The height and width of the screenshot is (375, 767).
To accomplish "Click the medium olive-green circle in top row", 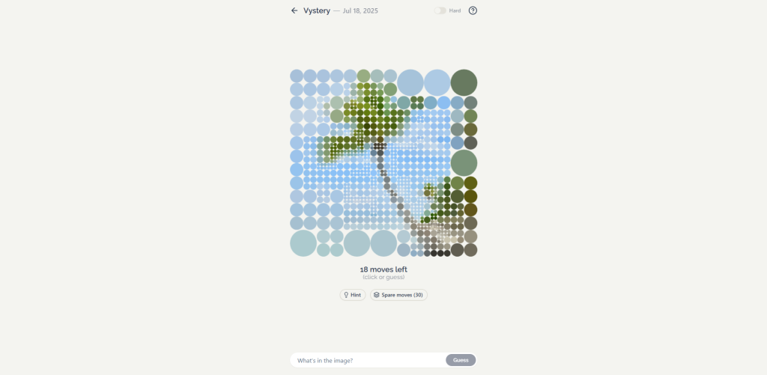I will coord(363,76).
